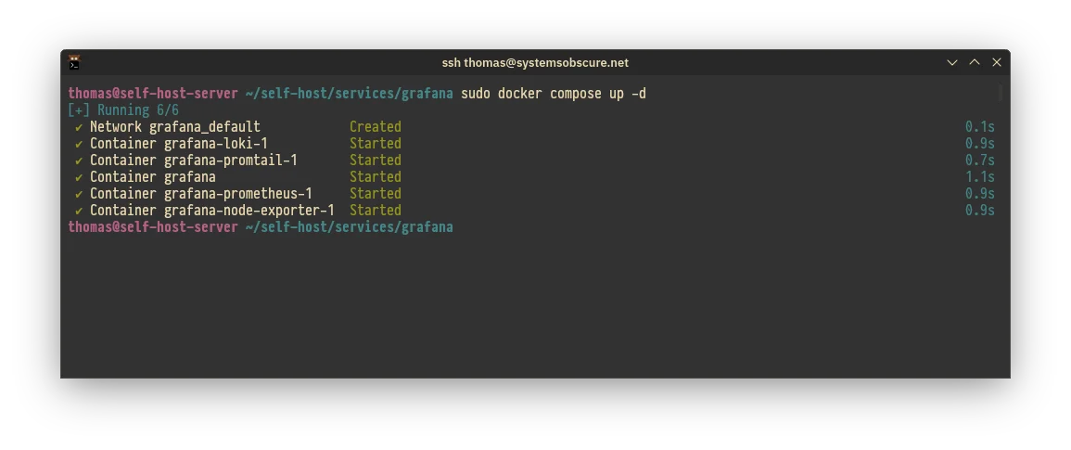Click the "Created" status text

click(375, 127)
